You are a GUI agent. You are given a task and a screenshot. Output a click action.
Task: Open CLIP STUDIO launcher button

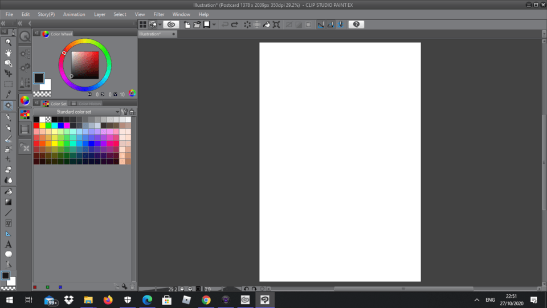point(171,25)
